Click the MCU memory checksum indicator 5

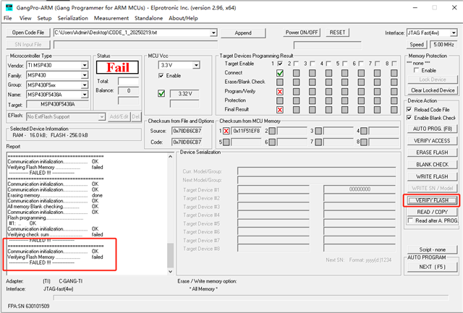point(226,142)
